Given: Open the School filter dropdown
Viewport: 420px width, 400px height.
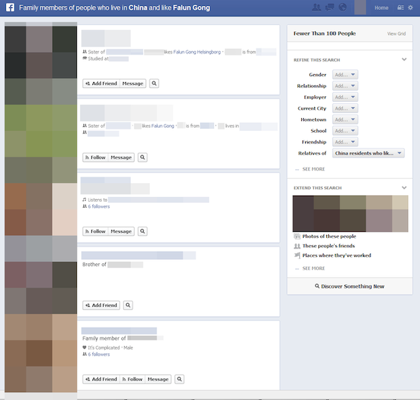Looking at the screenshot, I should click(x=345, y=131).
